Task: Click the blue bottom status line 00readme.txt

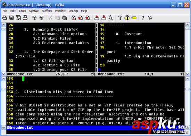Action: 20,128
